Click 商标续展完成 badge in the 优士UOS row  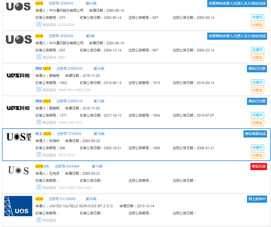tap(255, 134)
